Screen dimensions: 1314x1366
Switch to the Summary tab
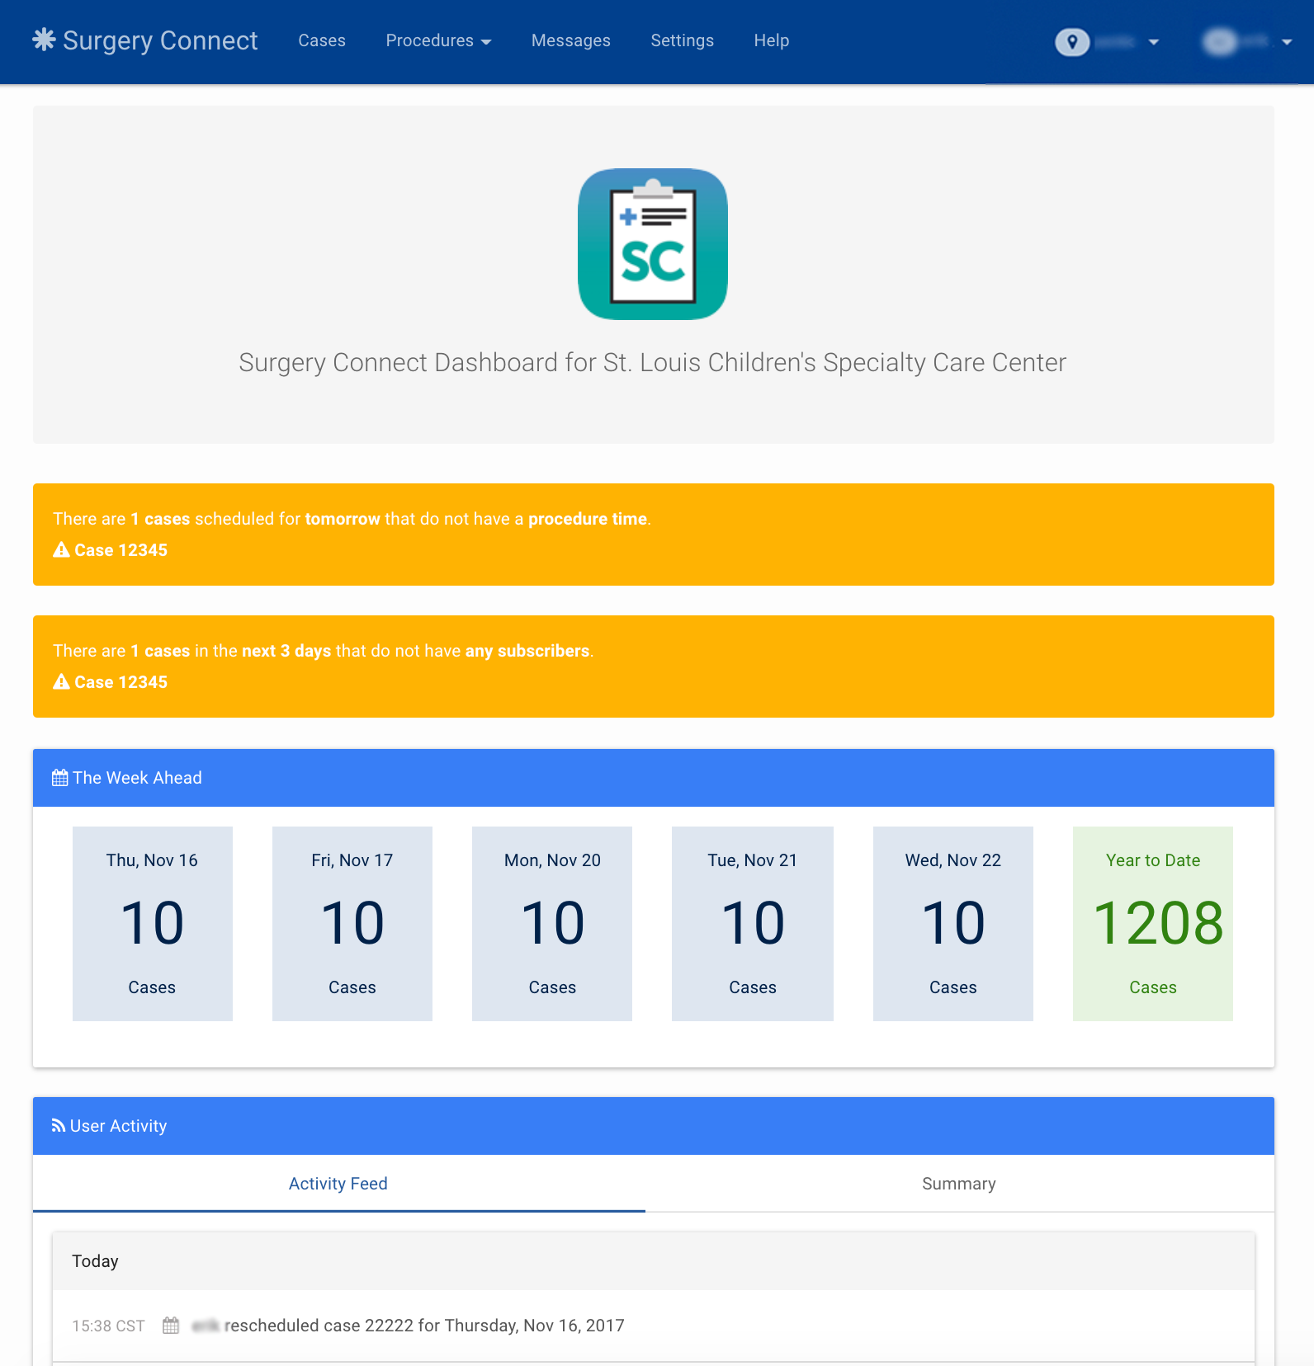click(x=959, y=1184)
